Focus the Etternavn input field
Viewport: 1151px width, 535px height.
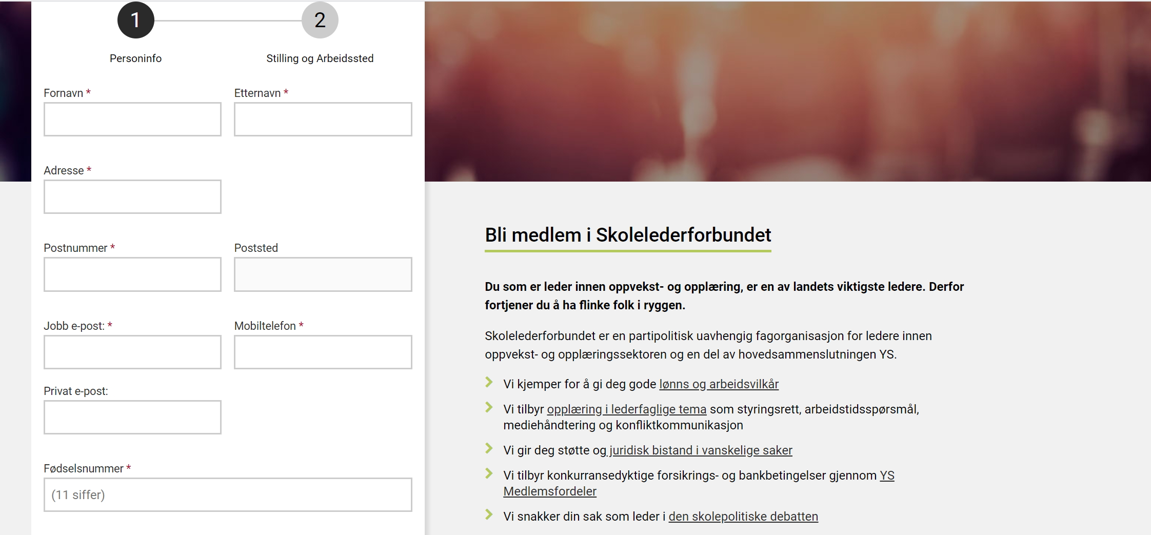(323, 119)
